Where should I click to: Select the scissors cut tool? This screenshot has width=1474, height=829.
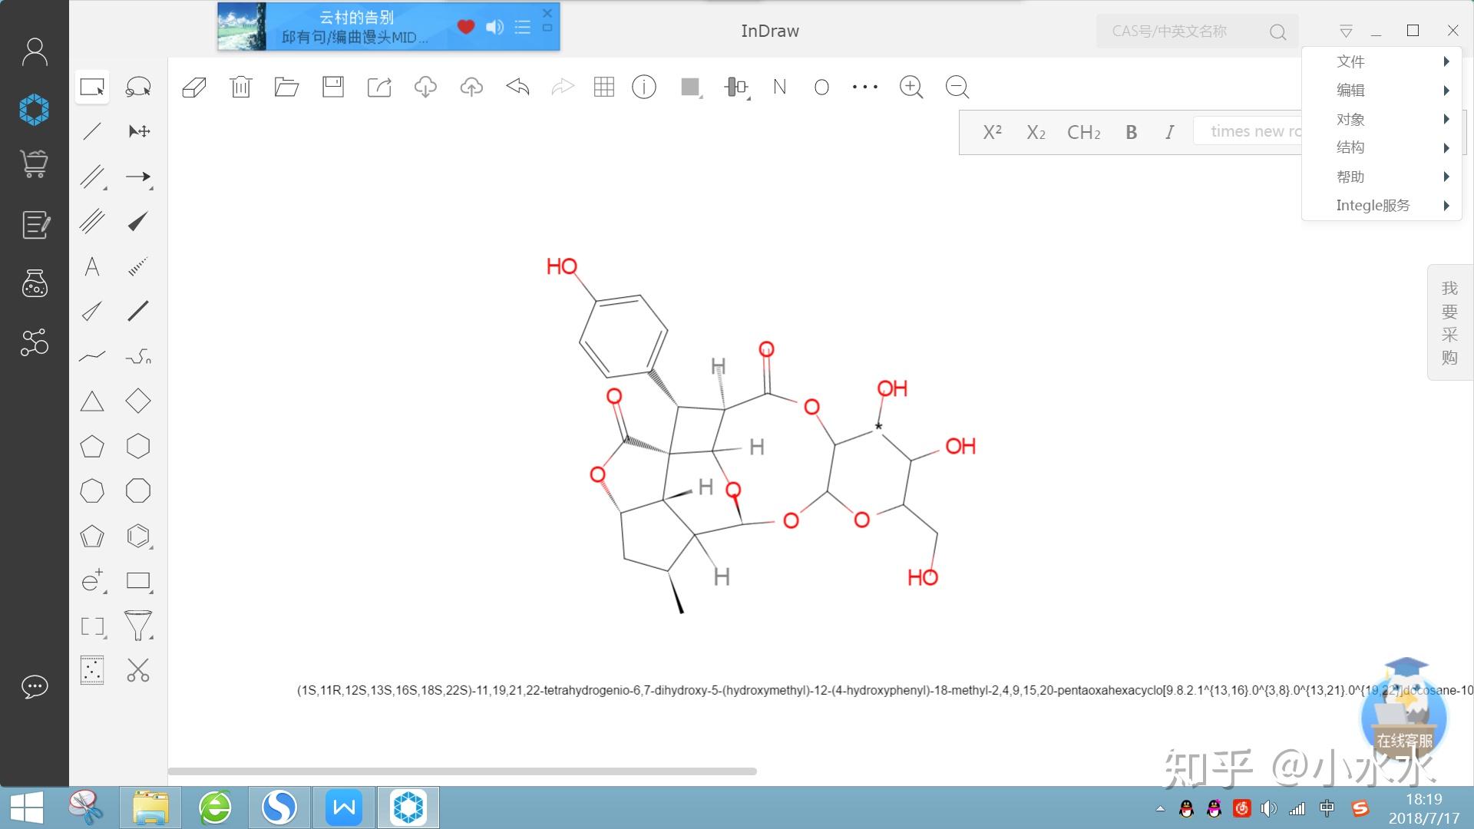pyautogui.click(x=138, y=669)
